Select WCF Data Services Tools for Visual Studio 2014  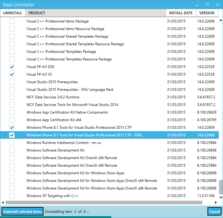click(109, 105)
